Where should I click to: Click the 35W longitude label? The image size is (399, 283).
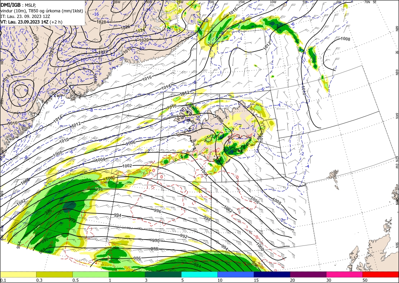click(117, 2)
